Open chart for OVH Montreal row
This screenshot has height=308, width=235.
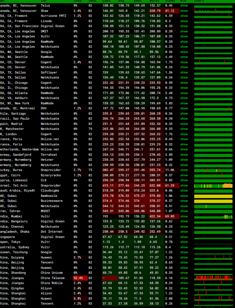point(213,108)
